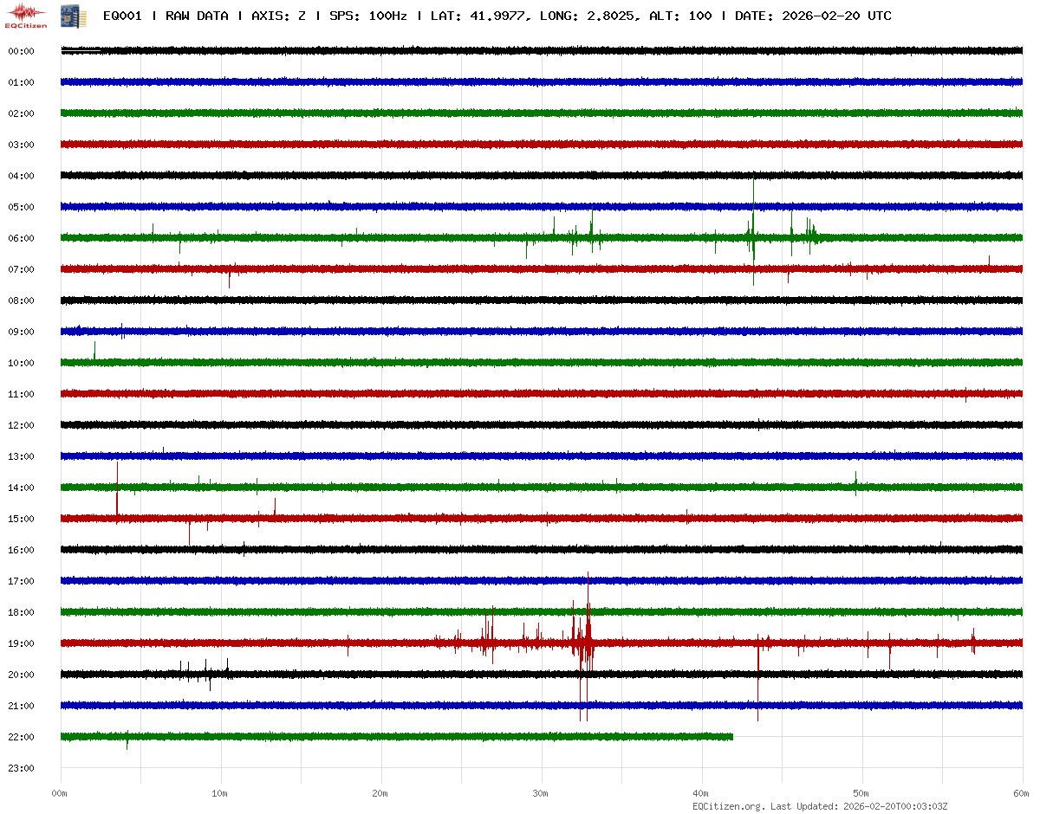Click the end of the 22:00 green trace
The width and height of the screenshot is (1040, 814).
pyautogui.click(x=732, y=737)
